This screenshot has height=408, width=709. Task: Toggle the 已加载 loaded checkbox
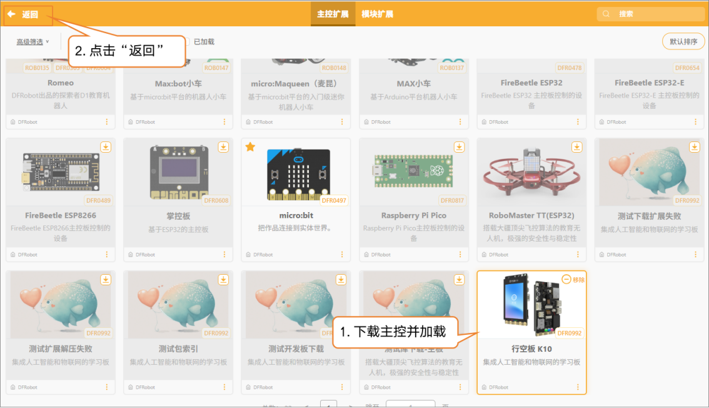click(x=186, y=42)
